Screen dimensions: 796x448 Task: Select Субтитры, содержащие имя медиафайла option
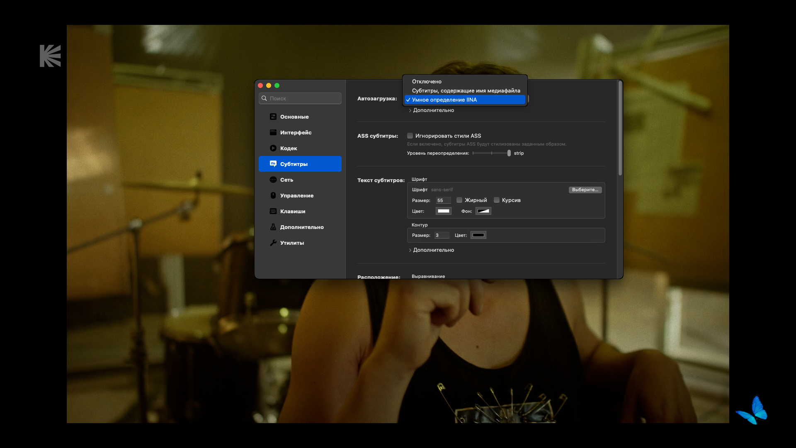(466, 90)
